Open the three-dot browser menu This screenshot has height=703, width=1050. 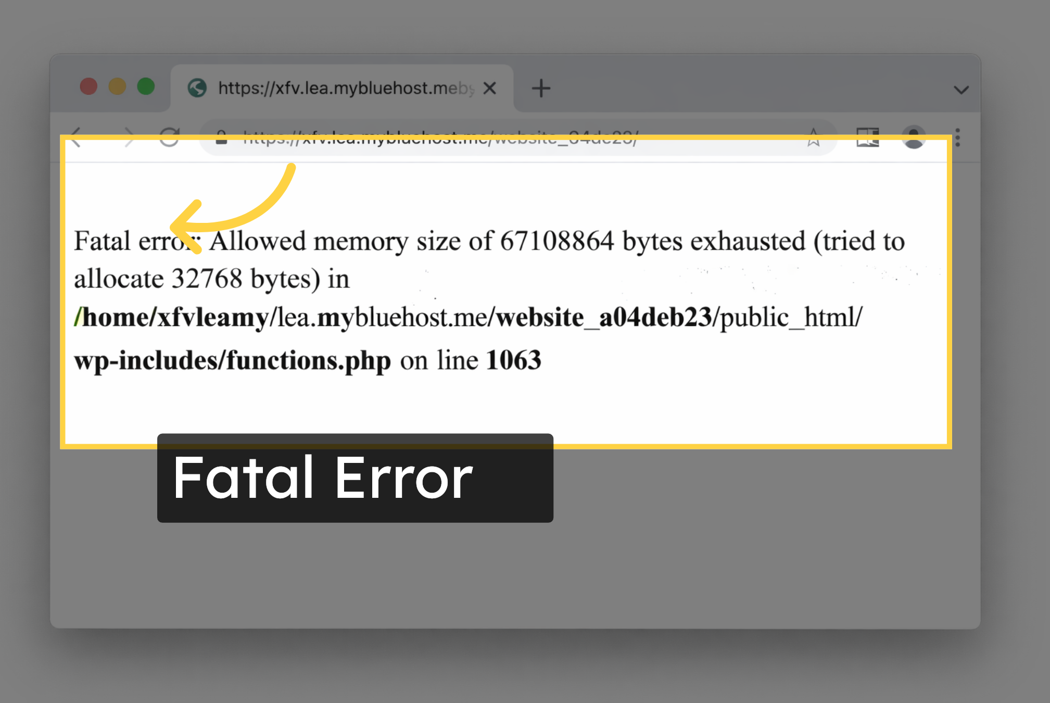click(x=957, y=138)
